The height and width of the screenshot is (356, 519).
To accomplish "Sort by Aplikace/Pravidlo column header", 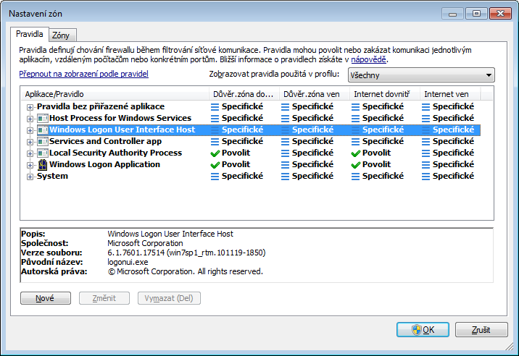I will [115, 94].
